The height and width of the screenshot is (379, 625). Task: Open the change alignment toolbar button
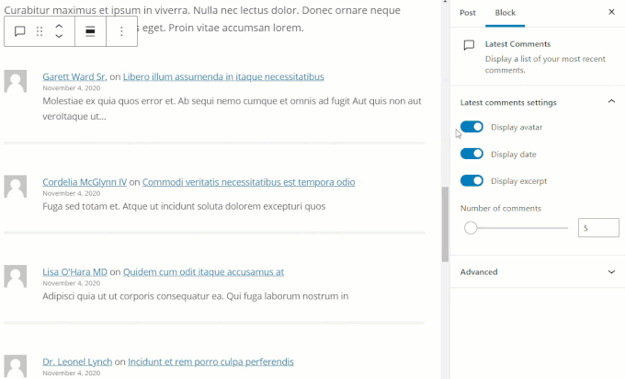pyautogui.click(x=90, y=31)
